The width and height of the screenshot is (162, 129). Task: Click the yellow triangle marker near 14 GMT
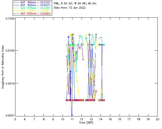point(101,89)
